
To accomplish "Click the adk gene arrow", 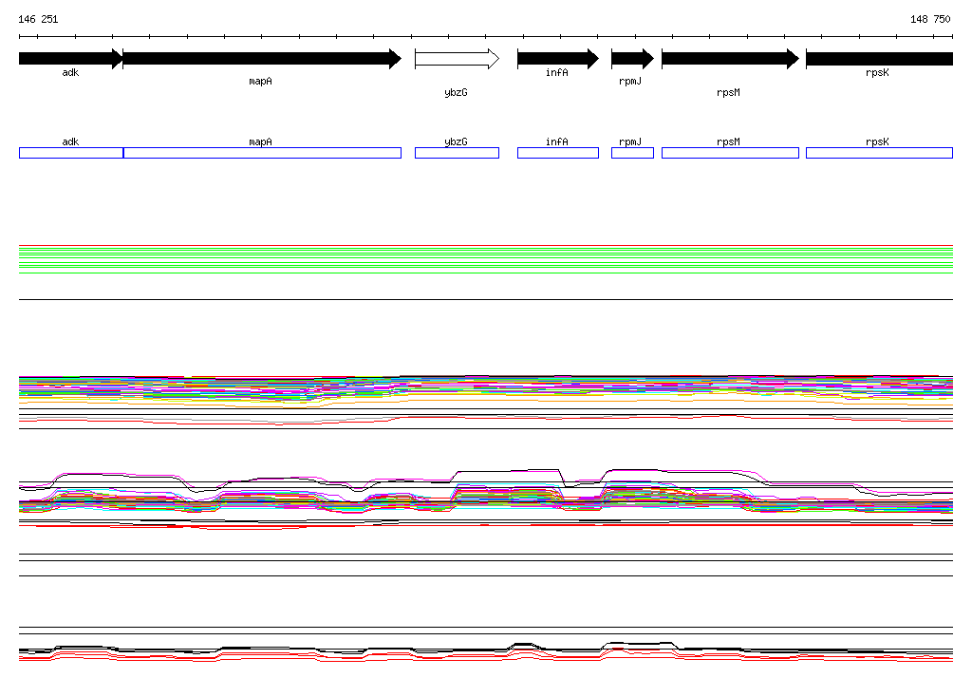I will [x=70, y=59].
